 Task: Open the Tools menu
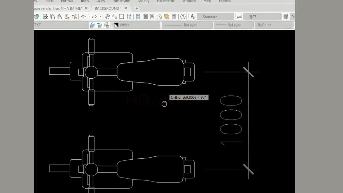(85, 1)
